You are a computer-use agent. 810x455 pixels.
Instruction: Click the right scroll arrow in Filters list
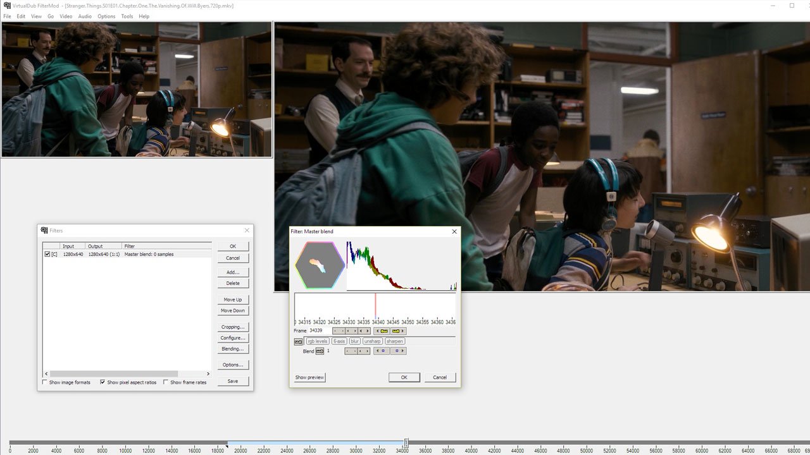(208, 373)
